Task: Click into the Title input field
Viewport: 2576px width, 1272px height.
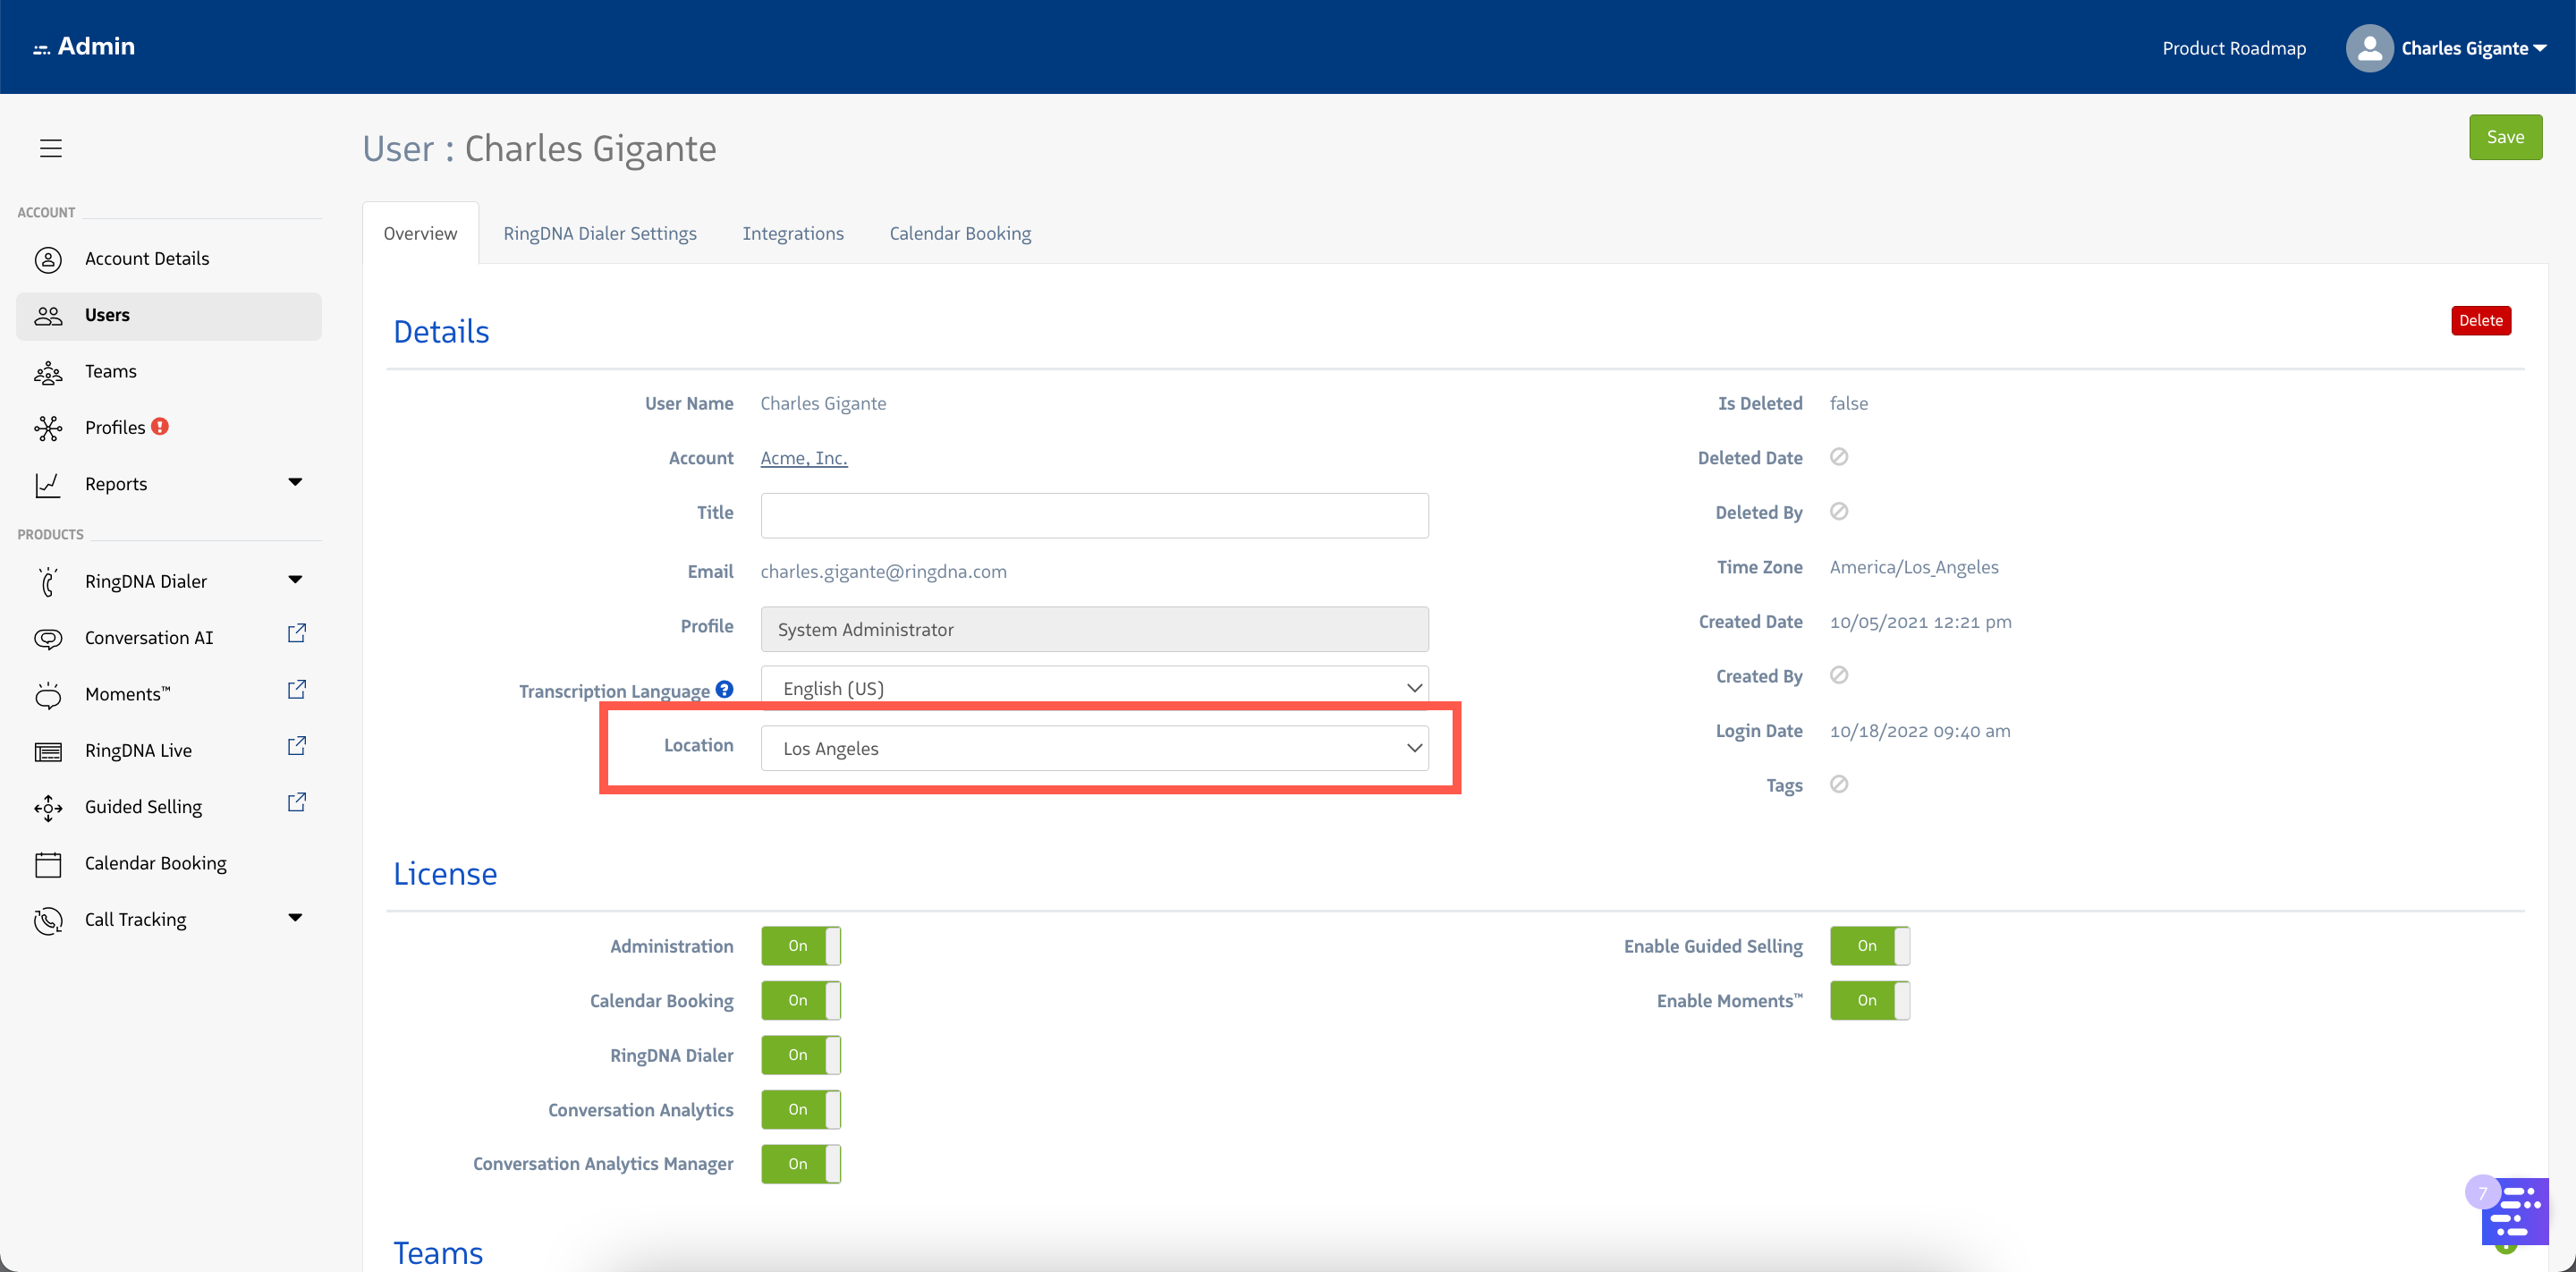Action: [x=1094, y=515]
